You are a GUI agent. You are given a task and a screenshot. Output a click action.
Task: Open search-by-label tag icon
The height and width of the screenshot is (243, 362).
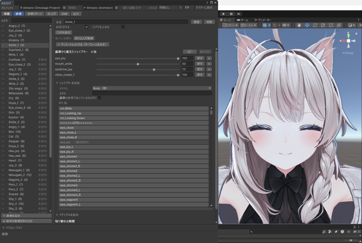(x=336, y=232)
